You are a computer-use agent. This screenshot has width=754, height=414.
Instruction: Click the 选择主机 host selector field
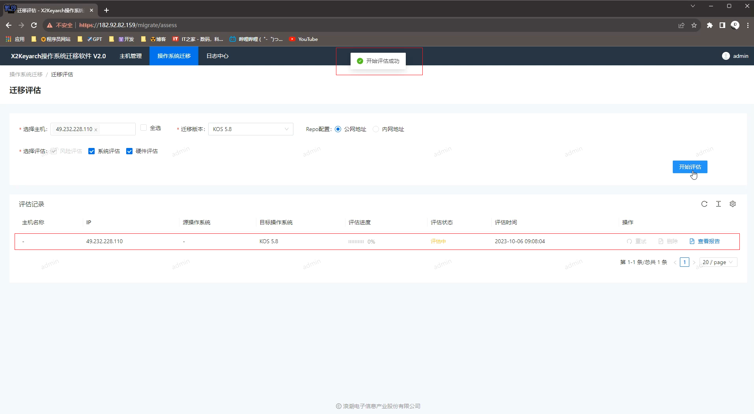pyautogui.click(x=93, y=129)
